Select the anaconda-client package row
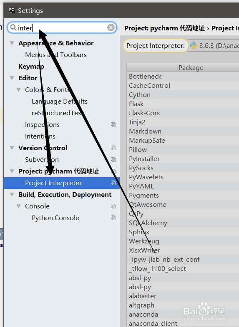The height and width of the screenshot is (327, 239). click(x=183, y=323)
